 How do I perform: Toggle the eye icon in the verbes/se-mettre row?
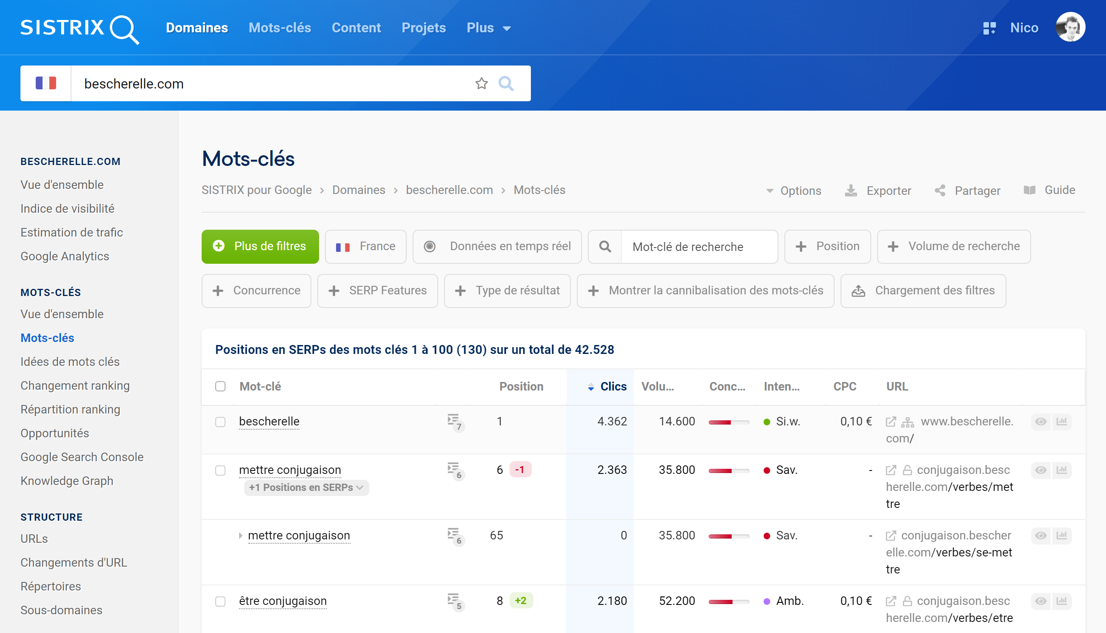pyautogui.click(x=1041, y=536)
